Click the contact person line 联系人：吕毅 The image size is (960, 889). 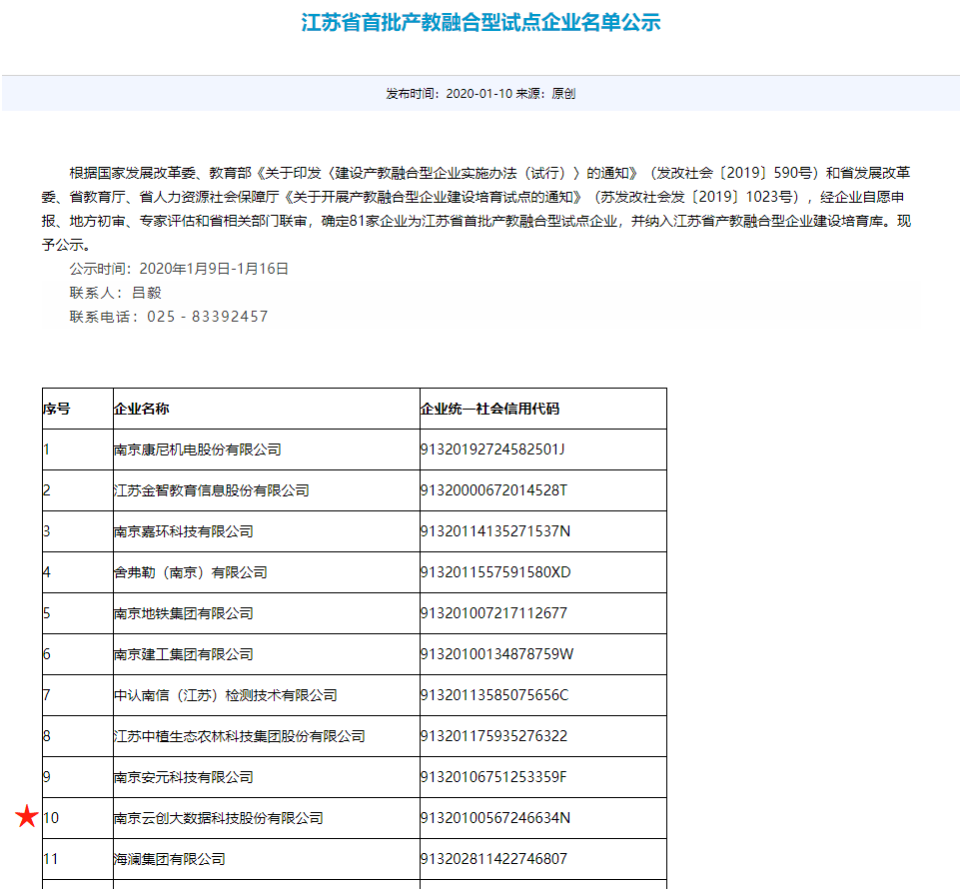coord(115,293)
